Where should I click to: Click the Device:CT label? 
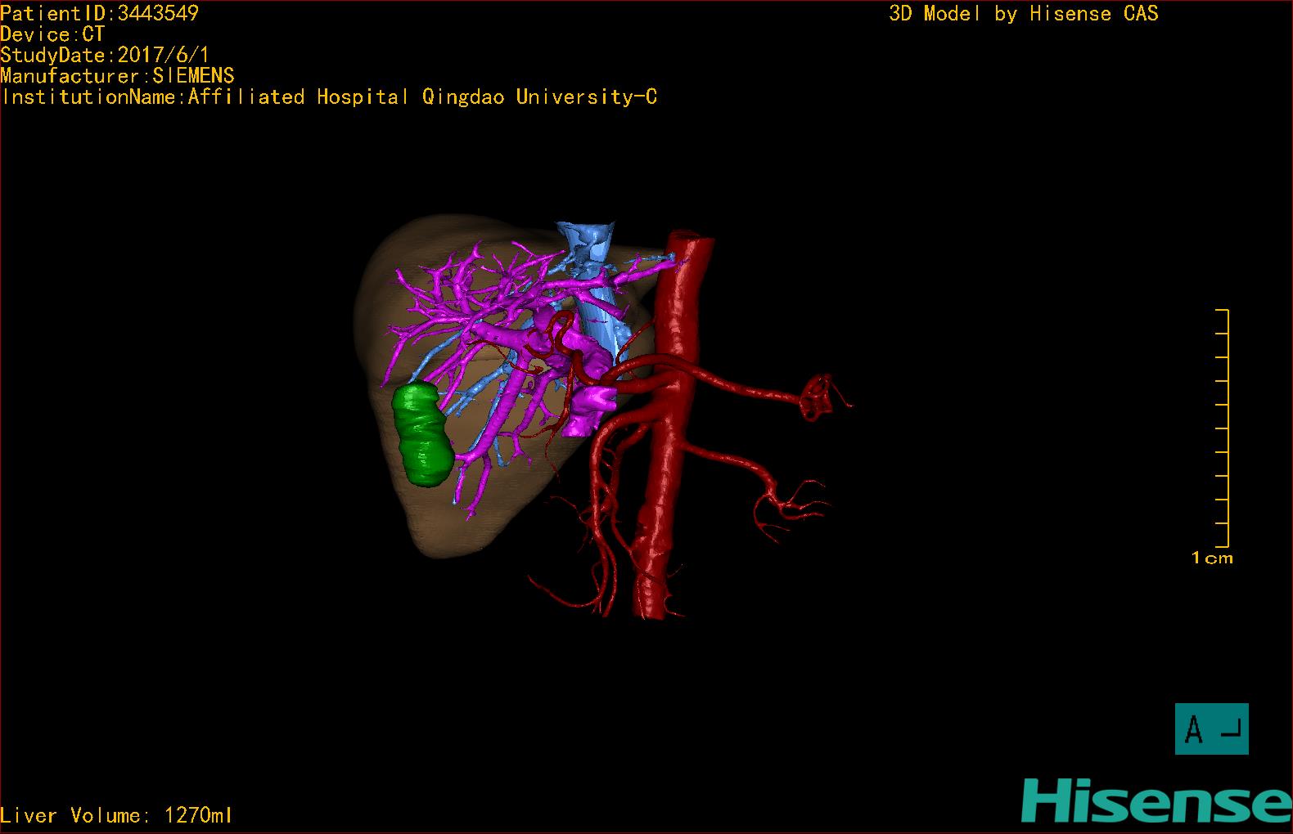click(x=52, y=34)
